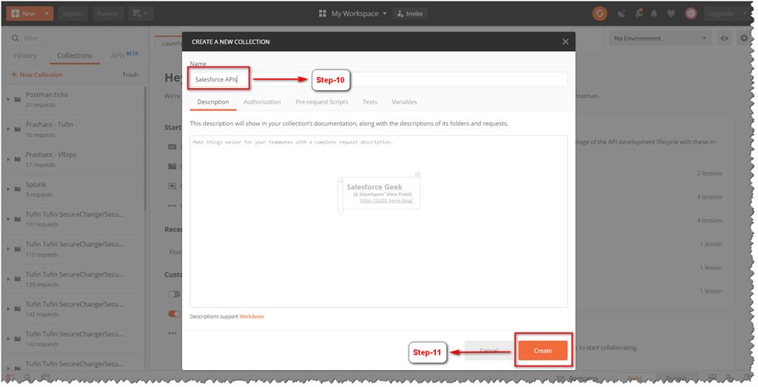Image resolution: width=758 pixels, height=387 pixels.
Task: Select the Pre-request Scripts tab
Action: 321,102
